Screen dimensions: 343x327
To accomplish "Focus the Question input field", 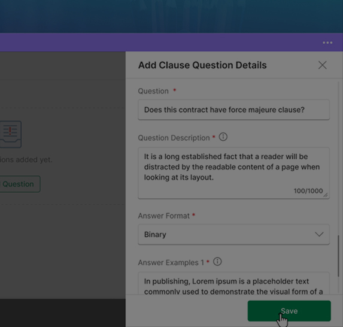I will [x=233, y=110].
